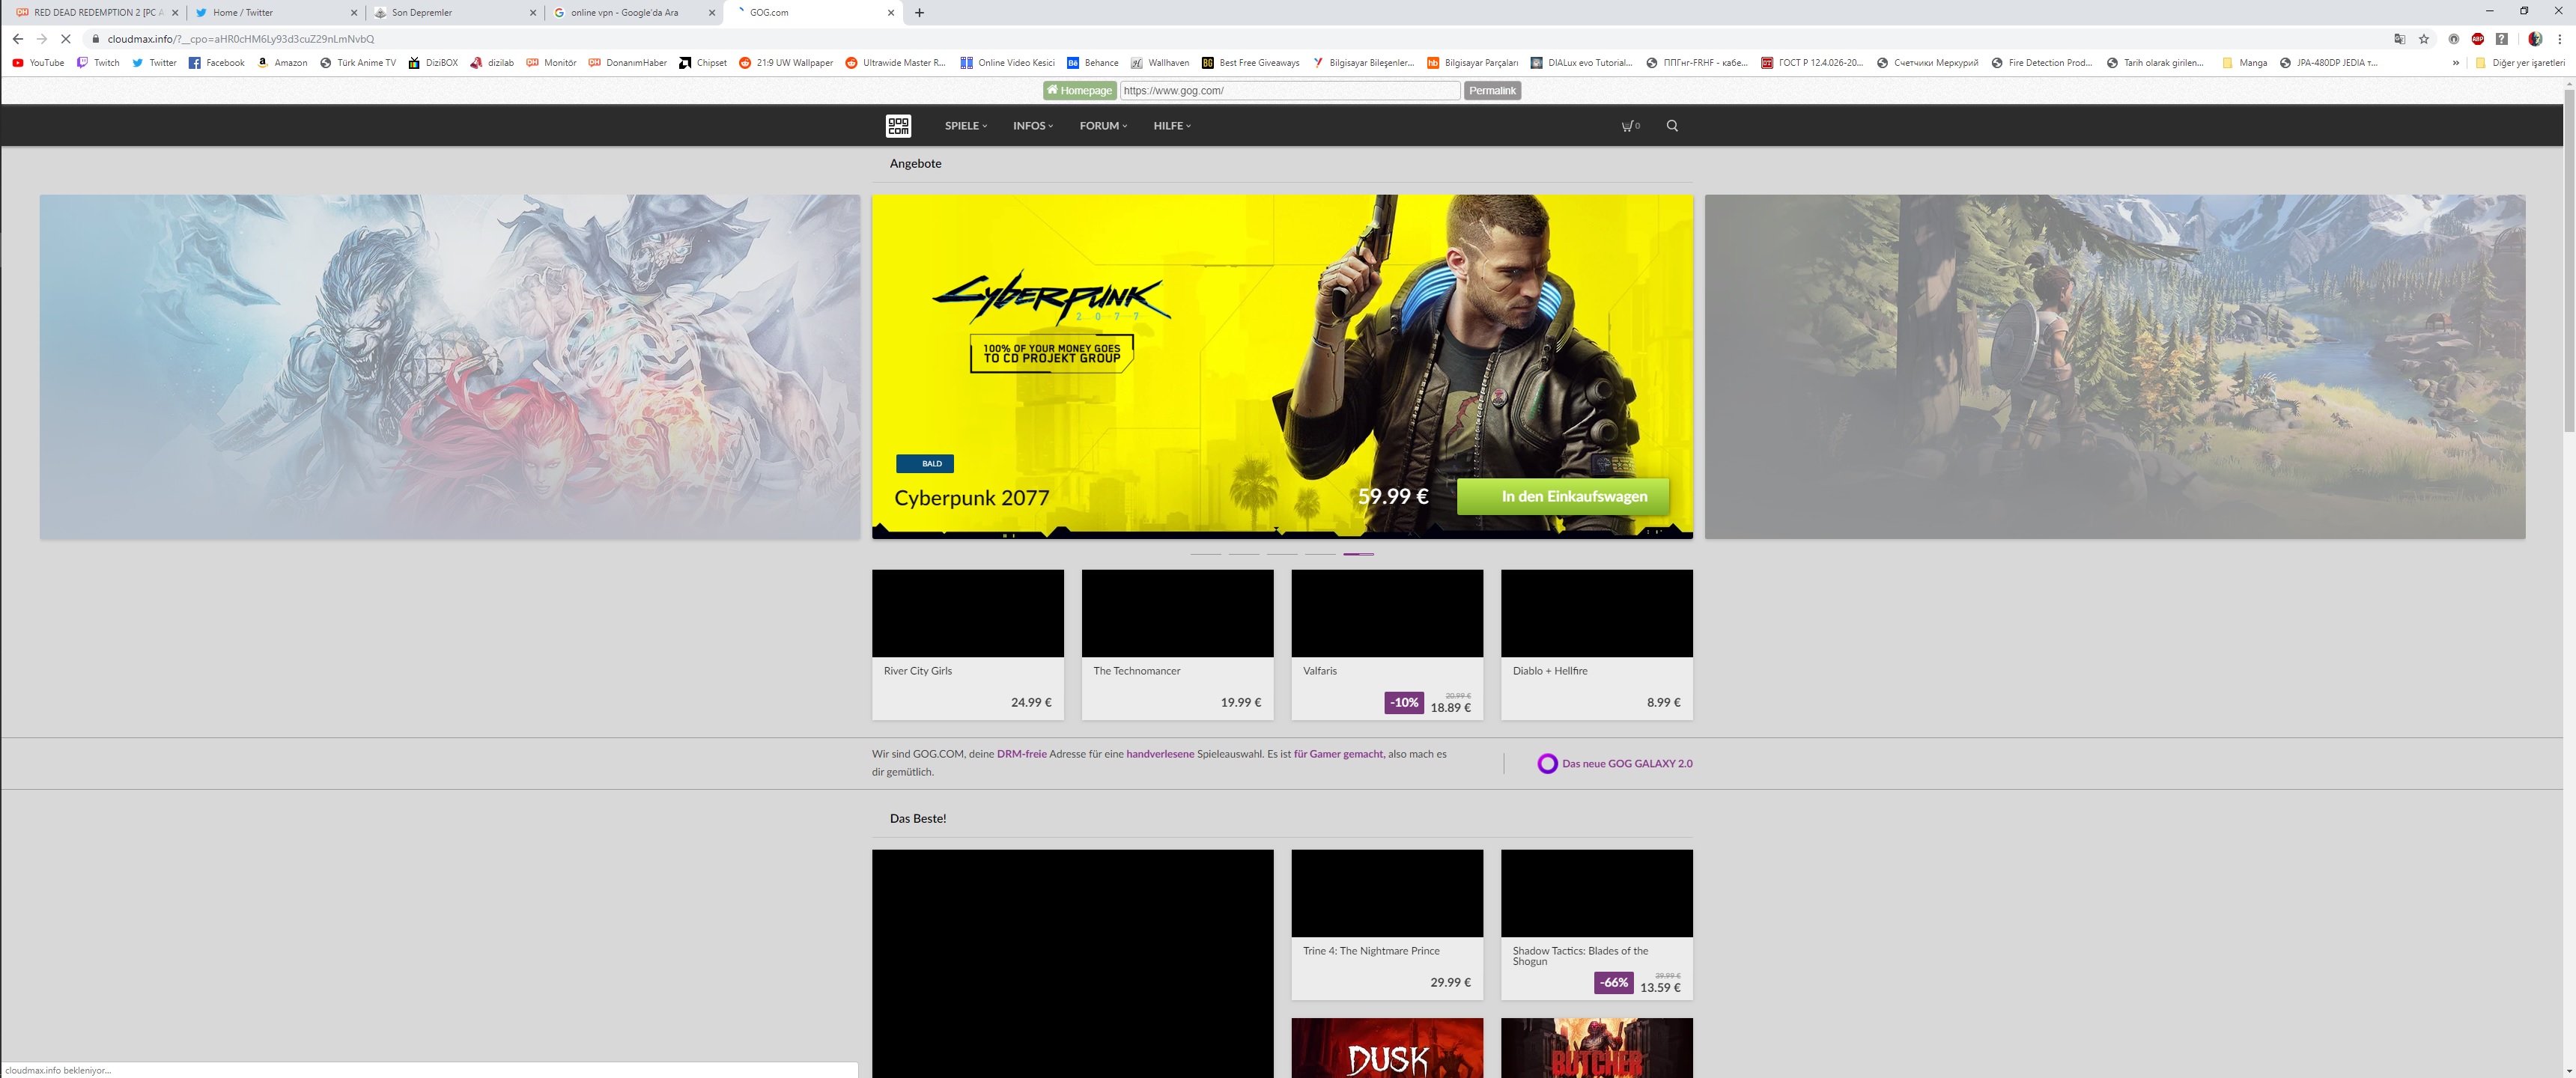
Task: Click the Permalink button
Action: (x=1492, y=91)
